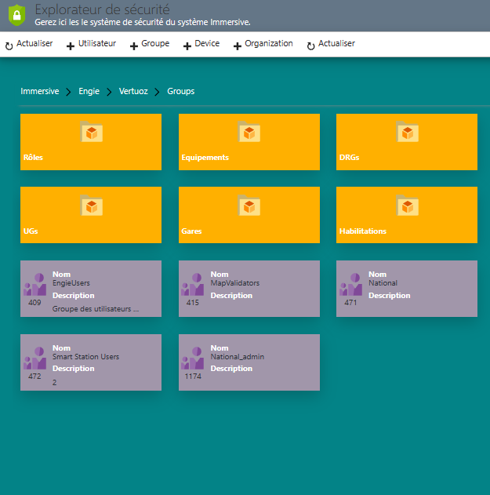Open the Habilitations tile label

point(362,231)
